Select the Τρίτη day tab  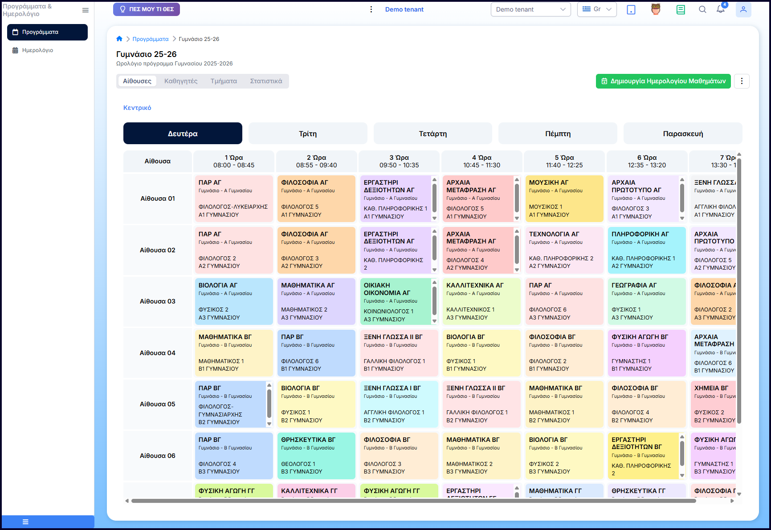coord(308,134)
